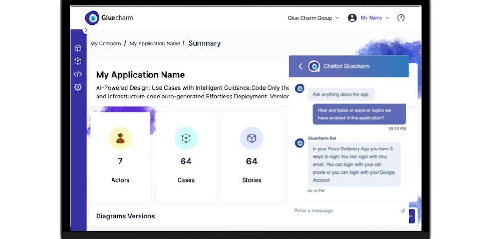Click the back arrow in chatbot header
The width and height of the screenshot is (478, 239).
pos(300,66)
